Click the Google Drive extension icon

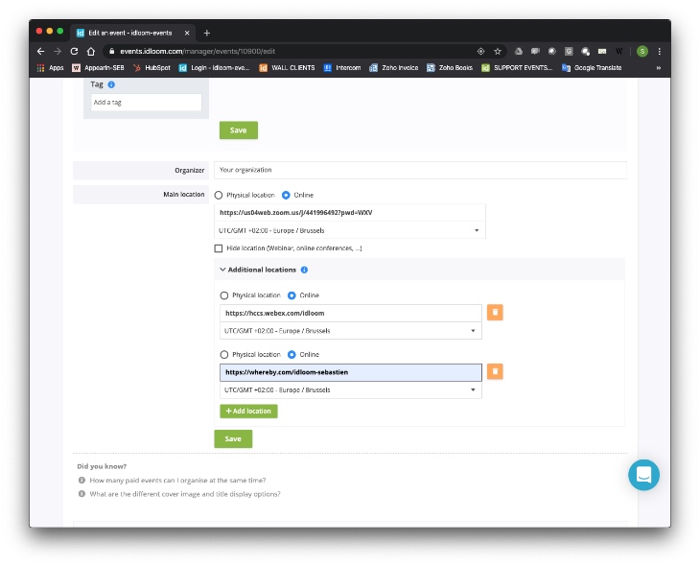(x=519, y=52)
